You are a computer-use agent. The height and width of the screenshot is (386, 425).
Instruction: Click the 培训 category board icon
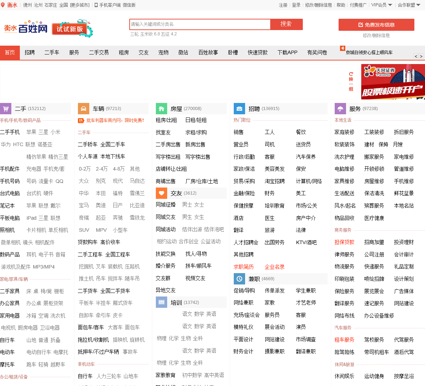click(x=161, y=303)
